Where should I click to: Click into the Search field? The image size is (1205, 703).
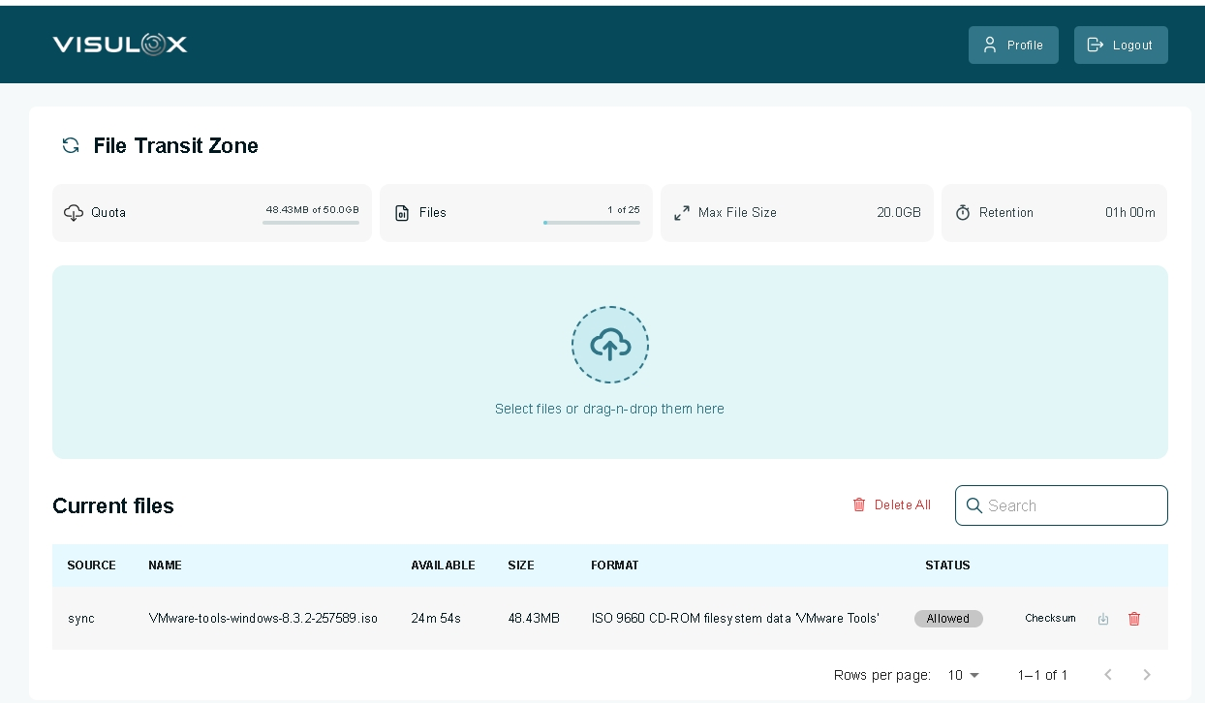coord(1070,505)
